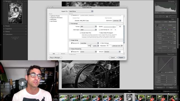Toggle histogram highlight clipping indicator
Viewport: 180px width, 101px height.
click(x=175, y=4)
